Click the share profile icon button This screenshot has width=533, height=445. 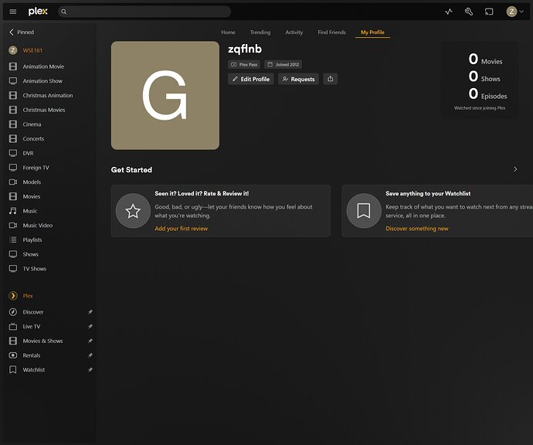[x=330, y=79]
